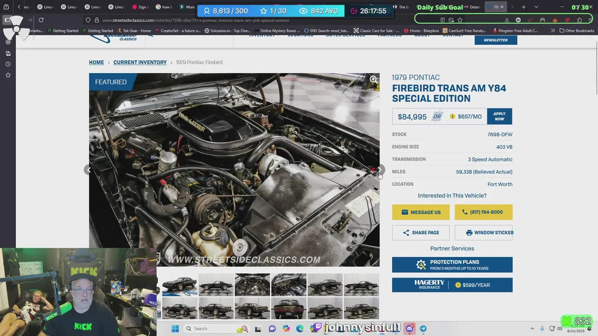Screen dimensions: 598x336
Task: Open the video chat app on the taskbar
Action: click(x=272, y=329)
